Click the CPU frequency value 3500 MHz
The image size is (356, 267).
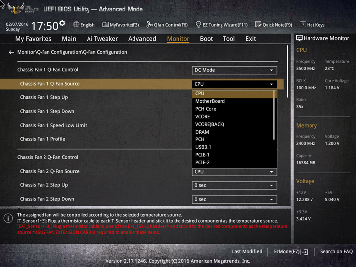tap(306, 69)
